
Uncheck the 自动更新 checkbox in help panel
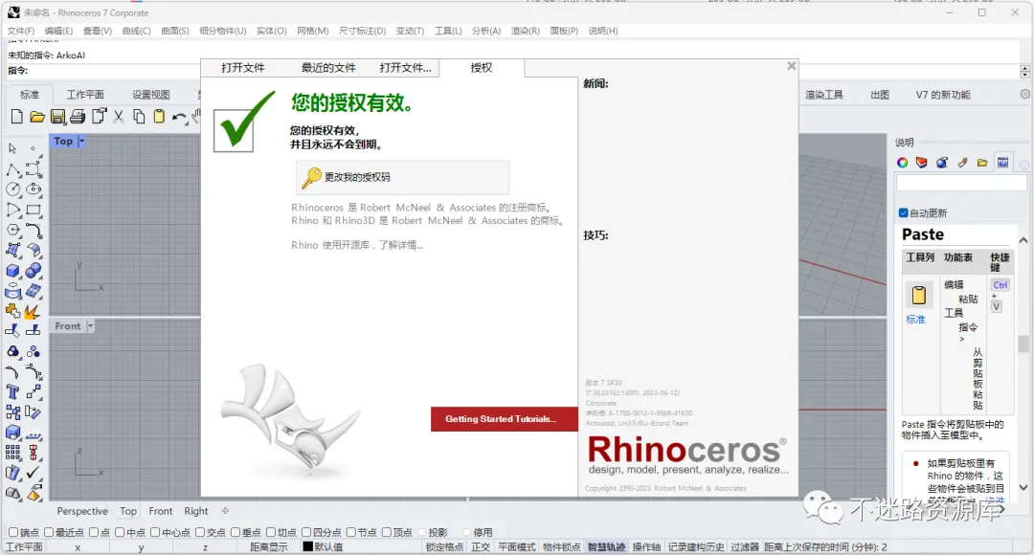pos(904,212)
